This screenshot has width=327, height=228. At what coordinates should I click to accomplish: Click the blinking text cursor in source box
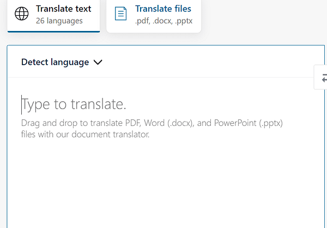(22, 104)
